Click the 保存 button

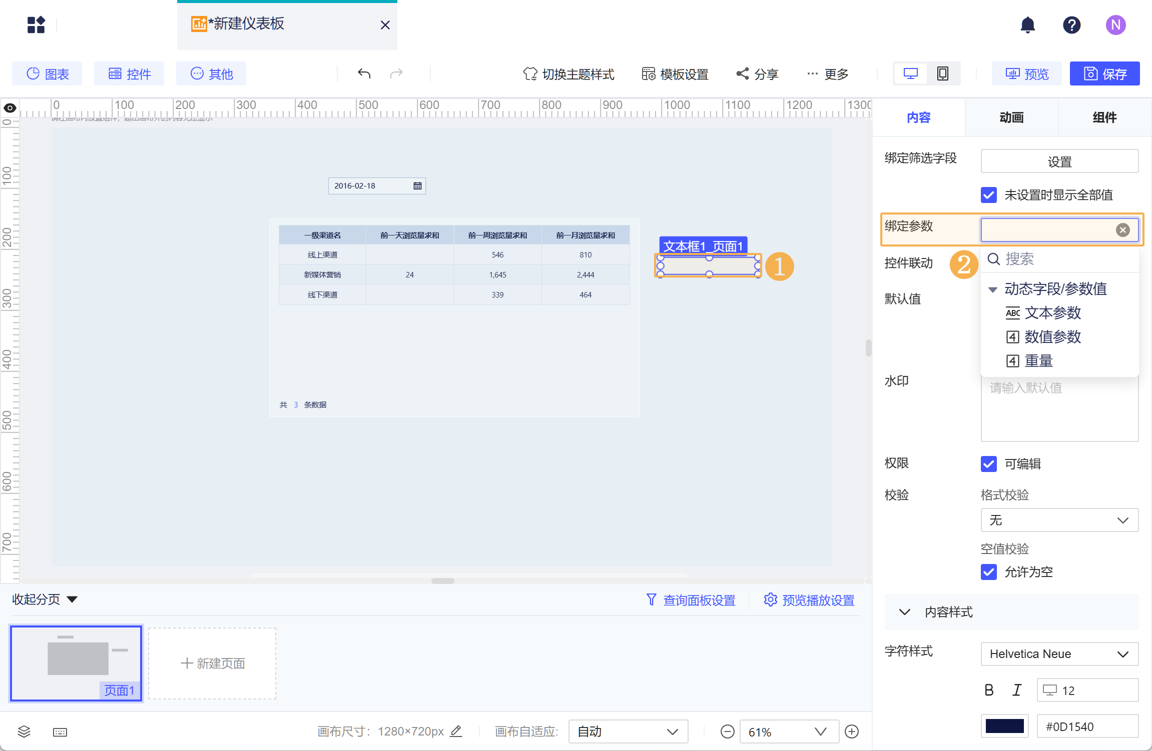(x=1104, y=74)
